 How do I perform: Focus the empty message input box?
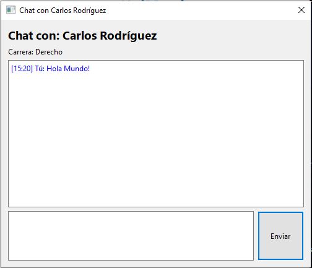(131, 236)
